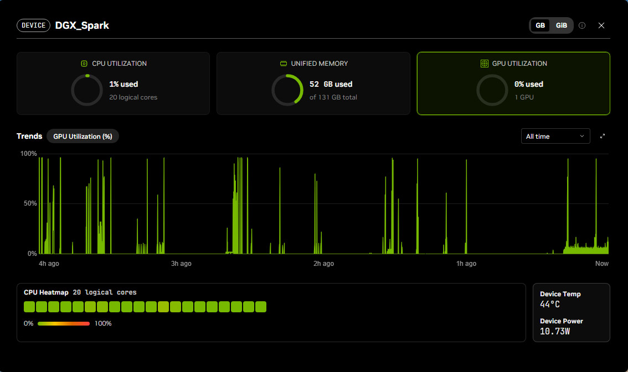The width and height of the screenshot is (628, 372).
Task: Open the units info icon
Action: coord(582,25)
